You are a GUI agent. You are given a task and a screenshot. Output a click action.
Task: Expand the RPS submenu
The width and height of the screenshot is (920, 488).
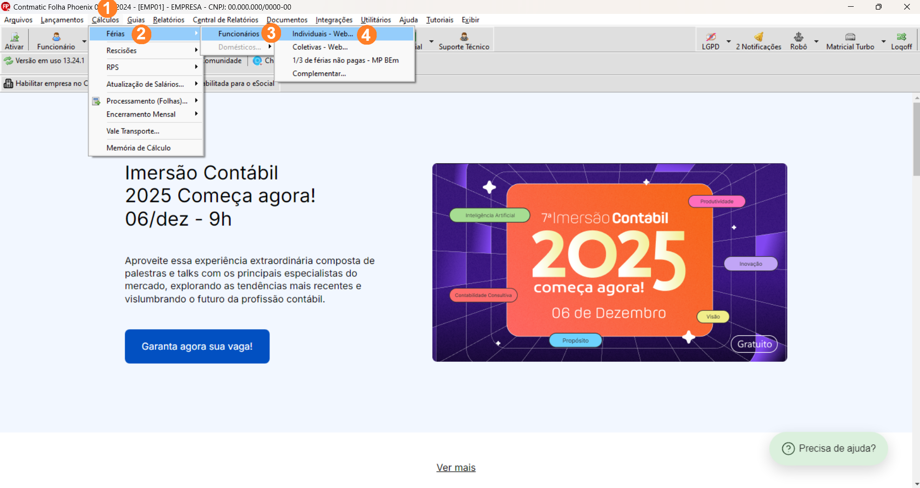coord(146,67)
